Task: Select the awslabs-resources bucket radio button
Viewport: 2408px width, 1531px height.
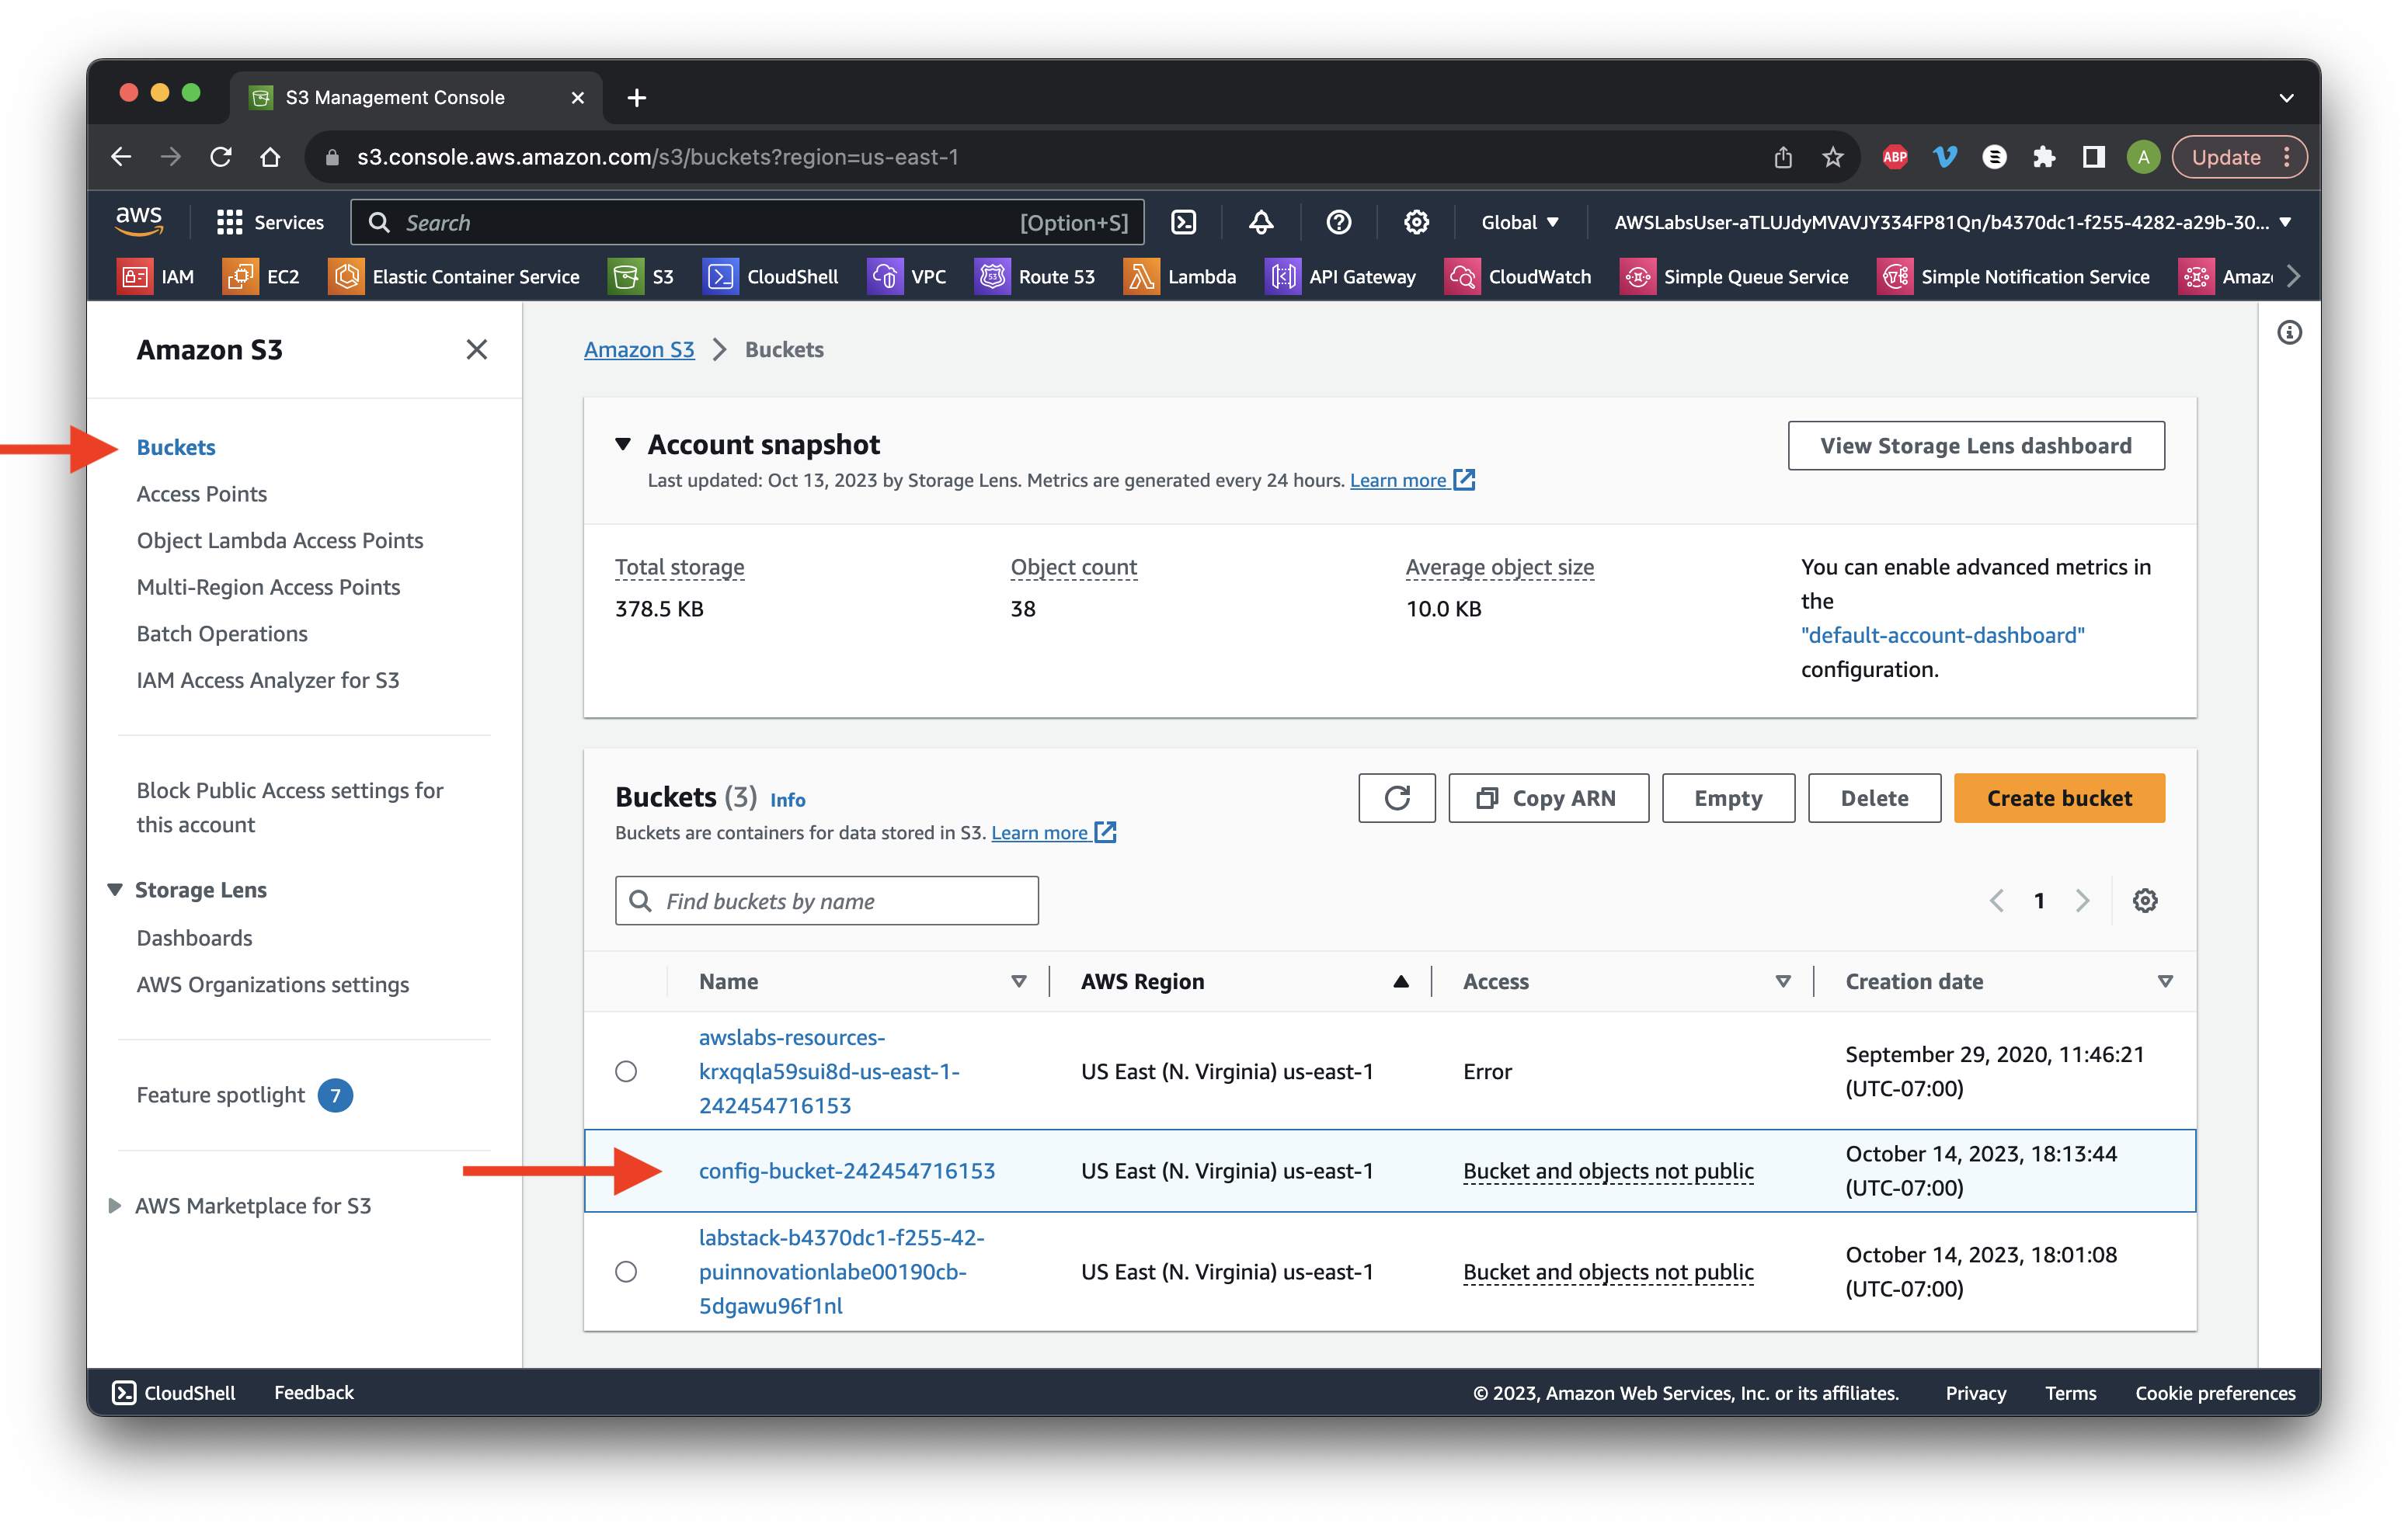Action: click(626, 1071)
